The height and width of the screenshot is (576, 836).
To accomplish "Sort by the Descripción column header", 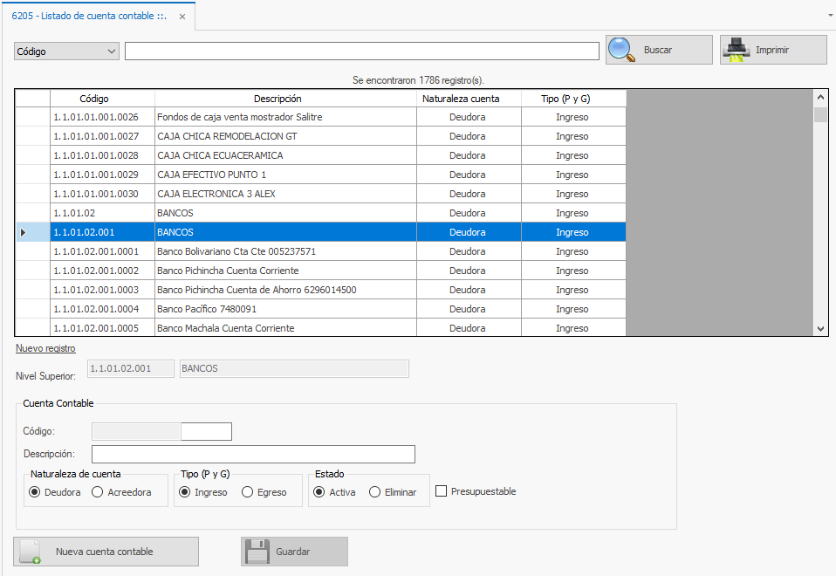I will coord(285,99).
